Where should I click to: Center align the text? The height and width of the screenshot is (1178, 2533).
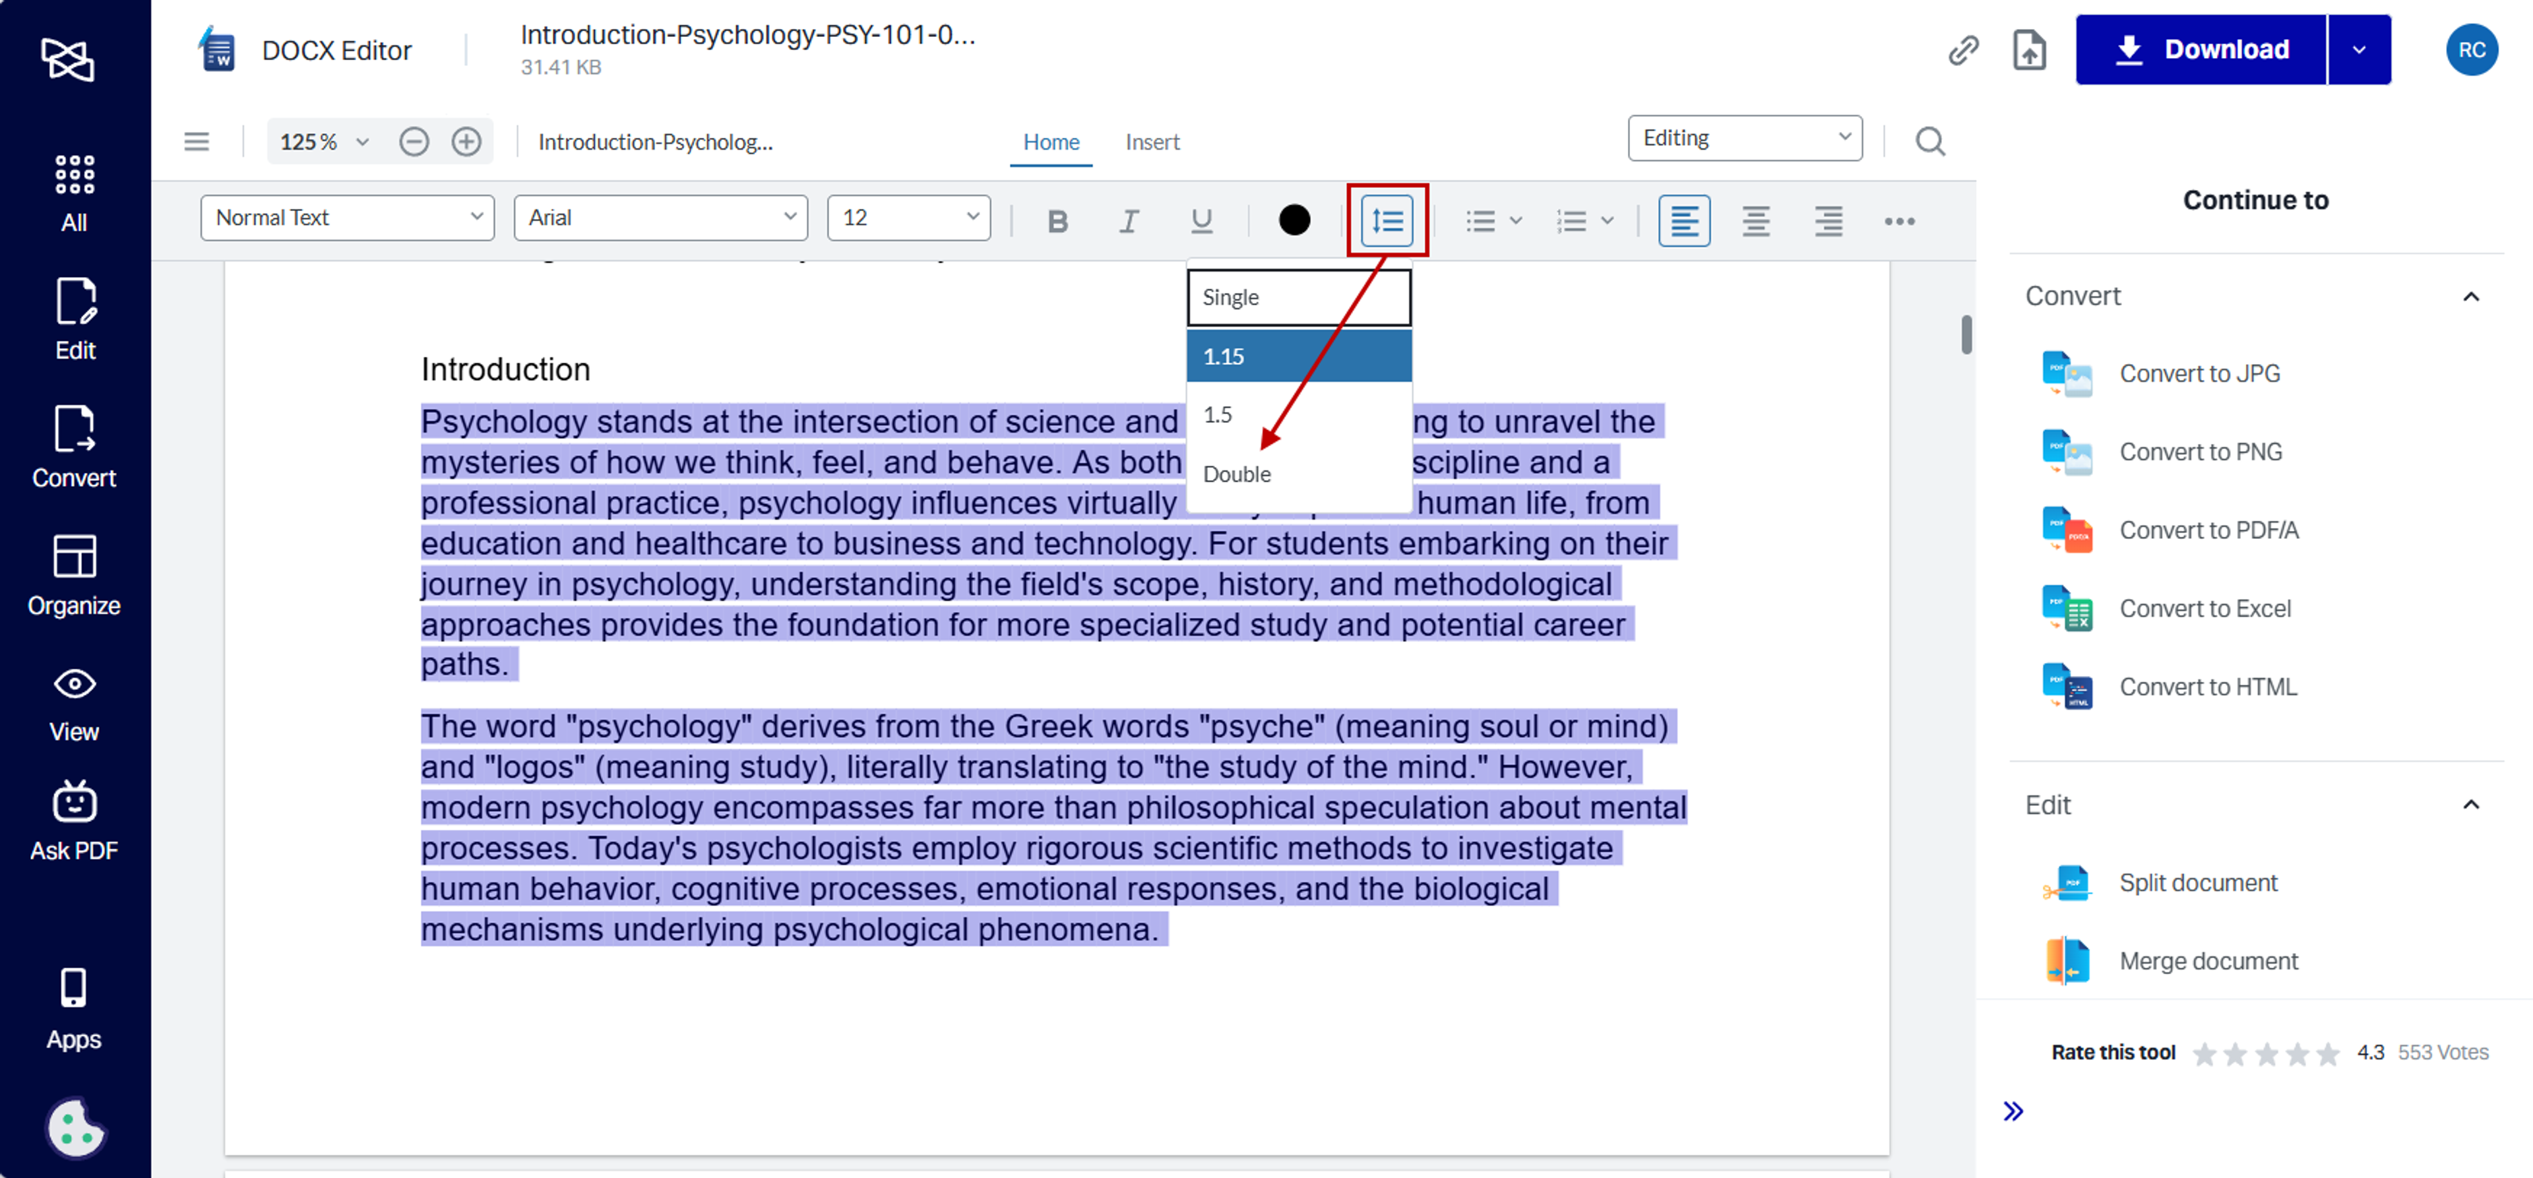(1755, 220)
